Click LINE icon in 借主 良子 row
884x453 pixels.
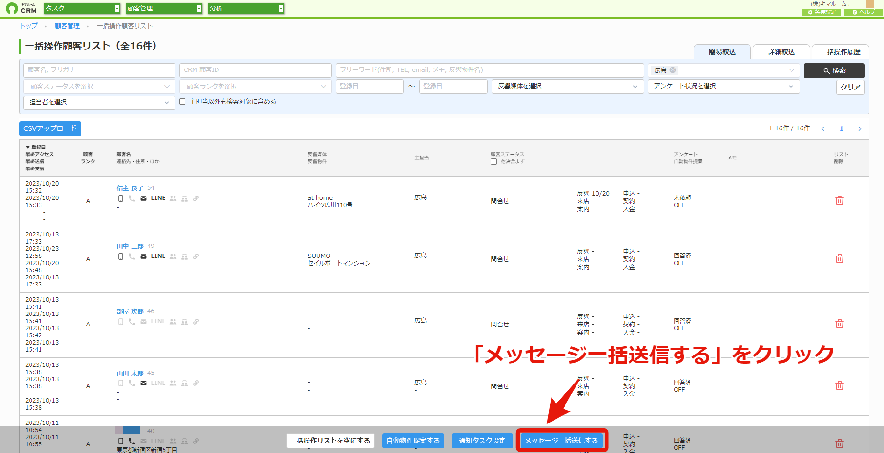click(x=158, y=198)
